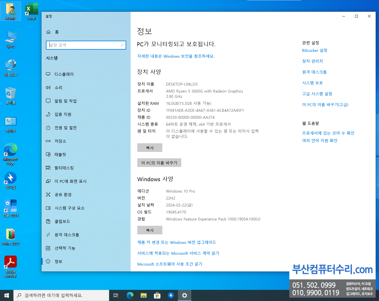
Task: Select the 반디집 desktop icon
Action: (11, 180)
